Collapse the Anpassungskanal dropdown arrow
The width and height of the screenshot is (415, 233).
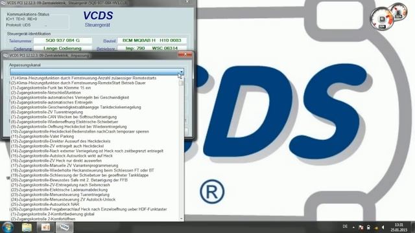click(x=182, y=72)
